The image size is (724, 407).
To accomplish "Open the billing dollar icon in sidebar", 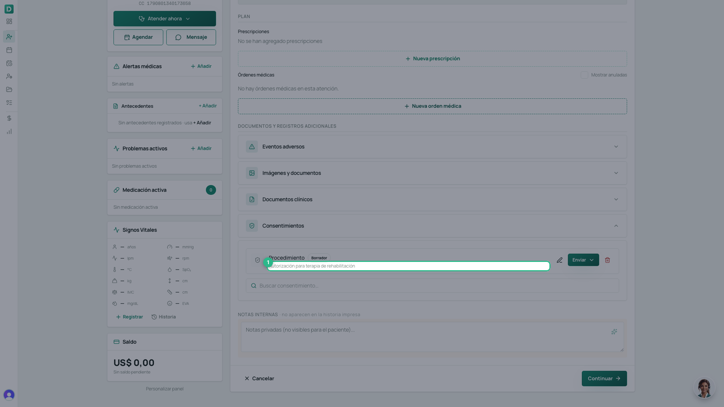I will (9, 118).
